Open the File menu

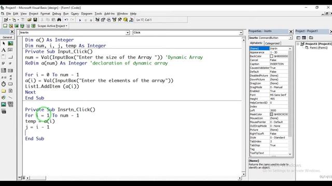coord(8,14)
